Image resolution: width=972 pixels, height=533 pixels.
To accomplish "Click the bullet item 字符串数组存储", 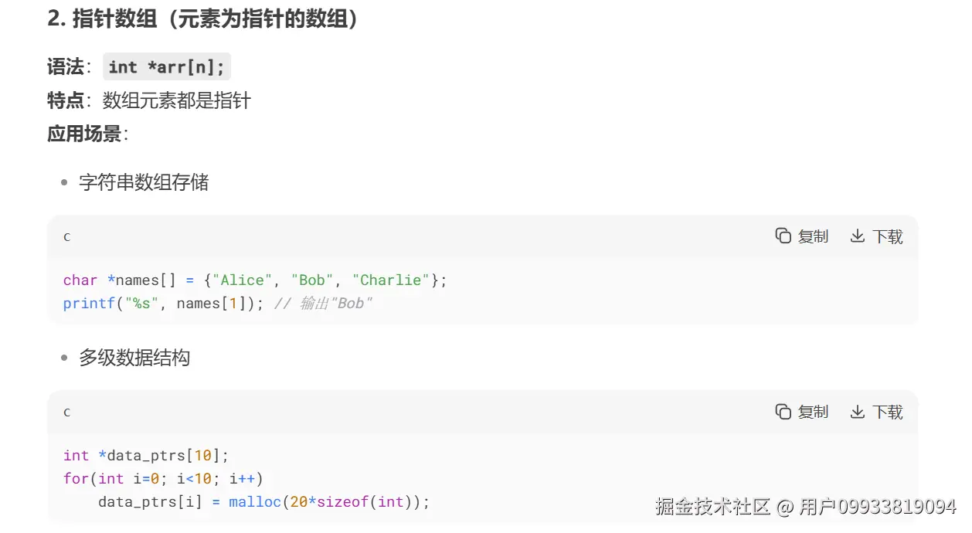I will [x=144, y=183].
